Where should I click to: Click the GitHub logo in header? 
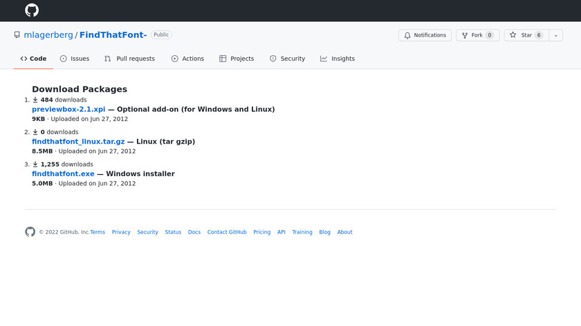(x=32, y=10)
